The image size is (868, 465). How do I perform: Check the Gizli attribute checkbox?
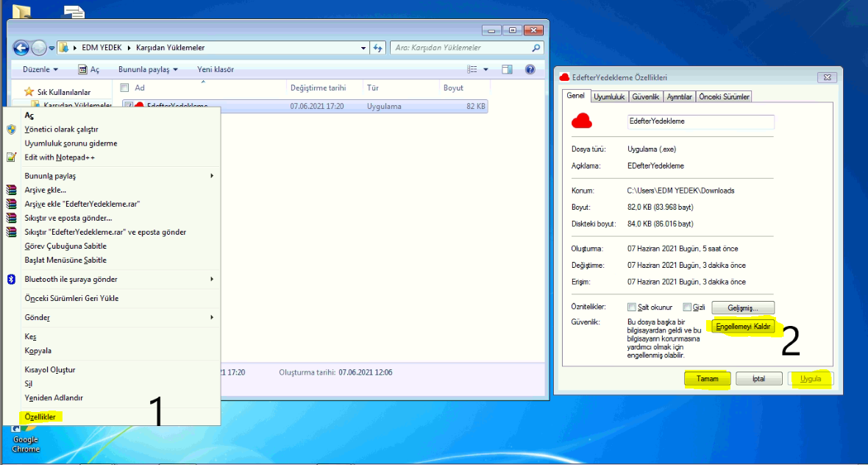687,308
